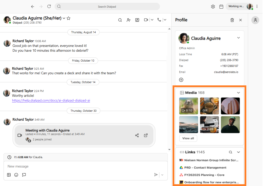The height and width of the screenshot is (186, 263).
Task: Call Claudia with the phone icon
Action: click(x=159, y=20)
